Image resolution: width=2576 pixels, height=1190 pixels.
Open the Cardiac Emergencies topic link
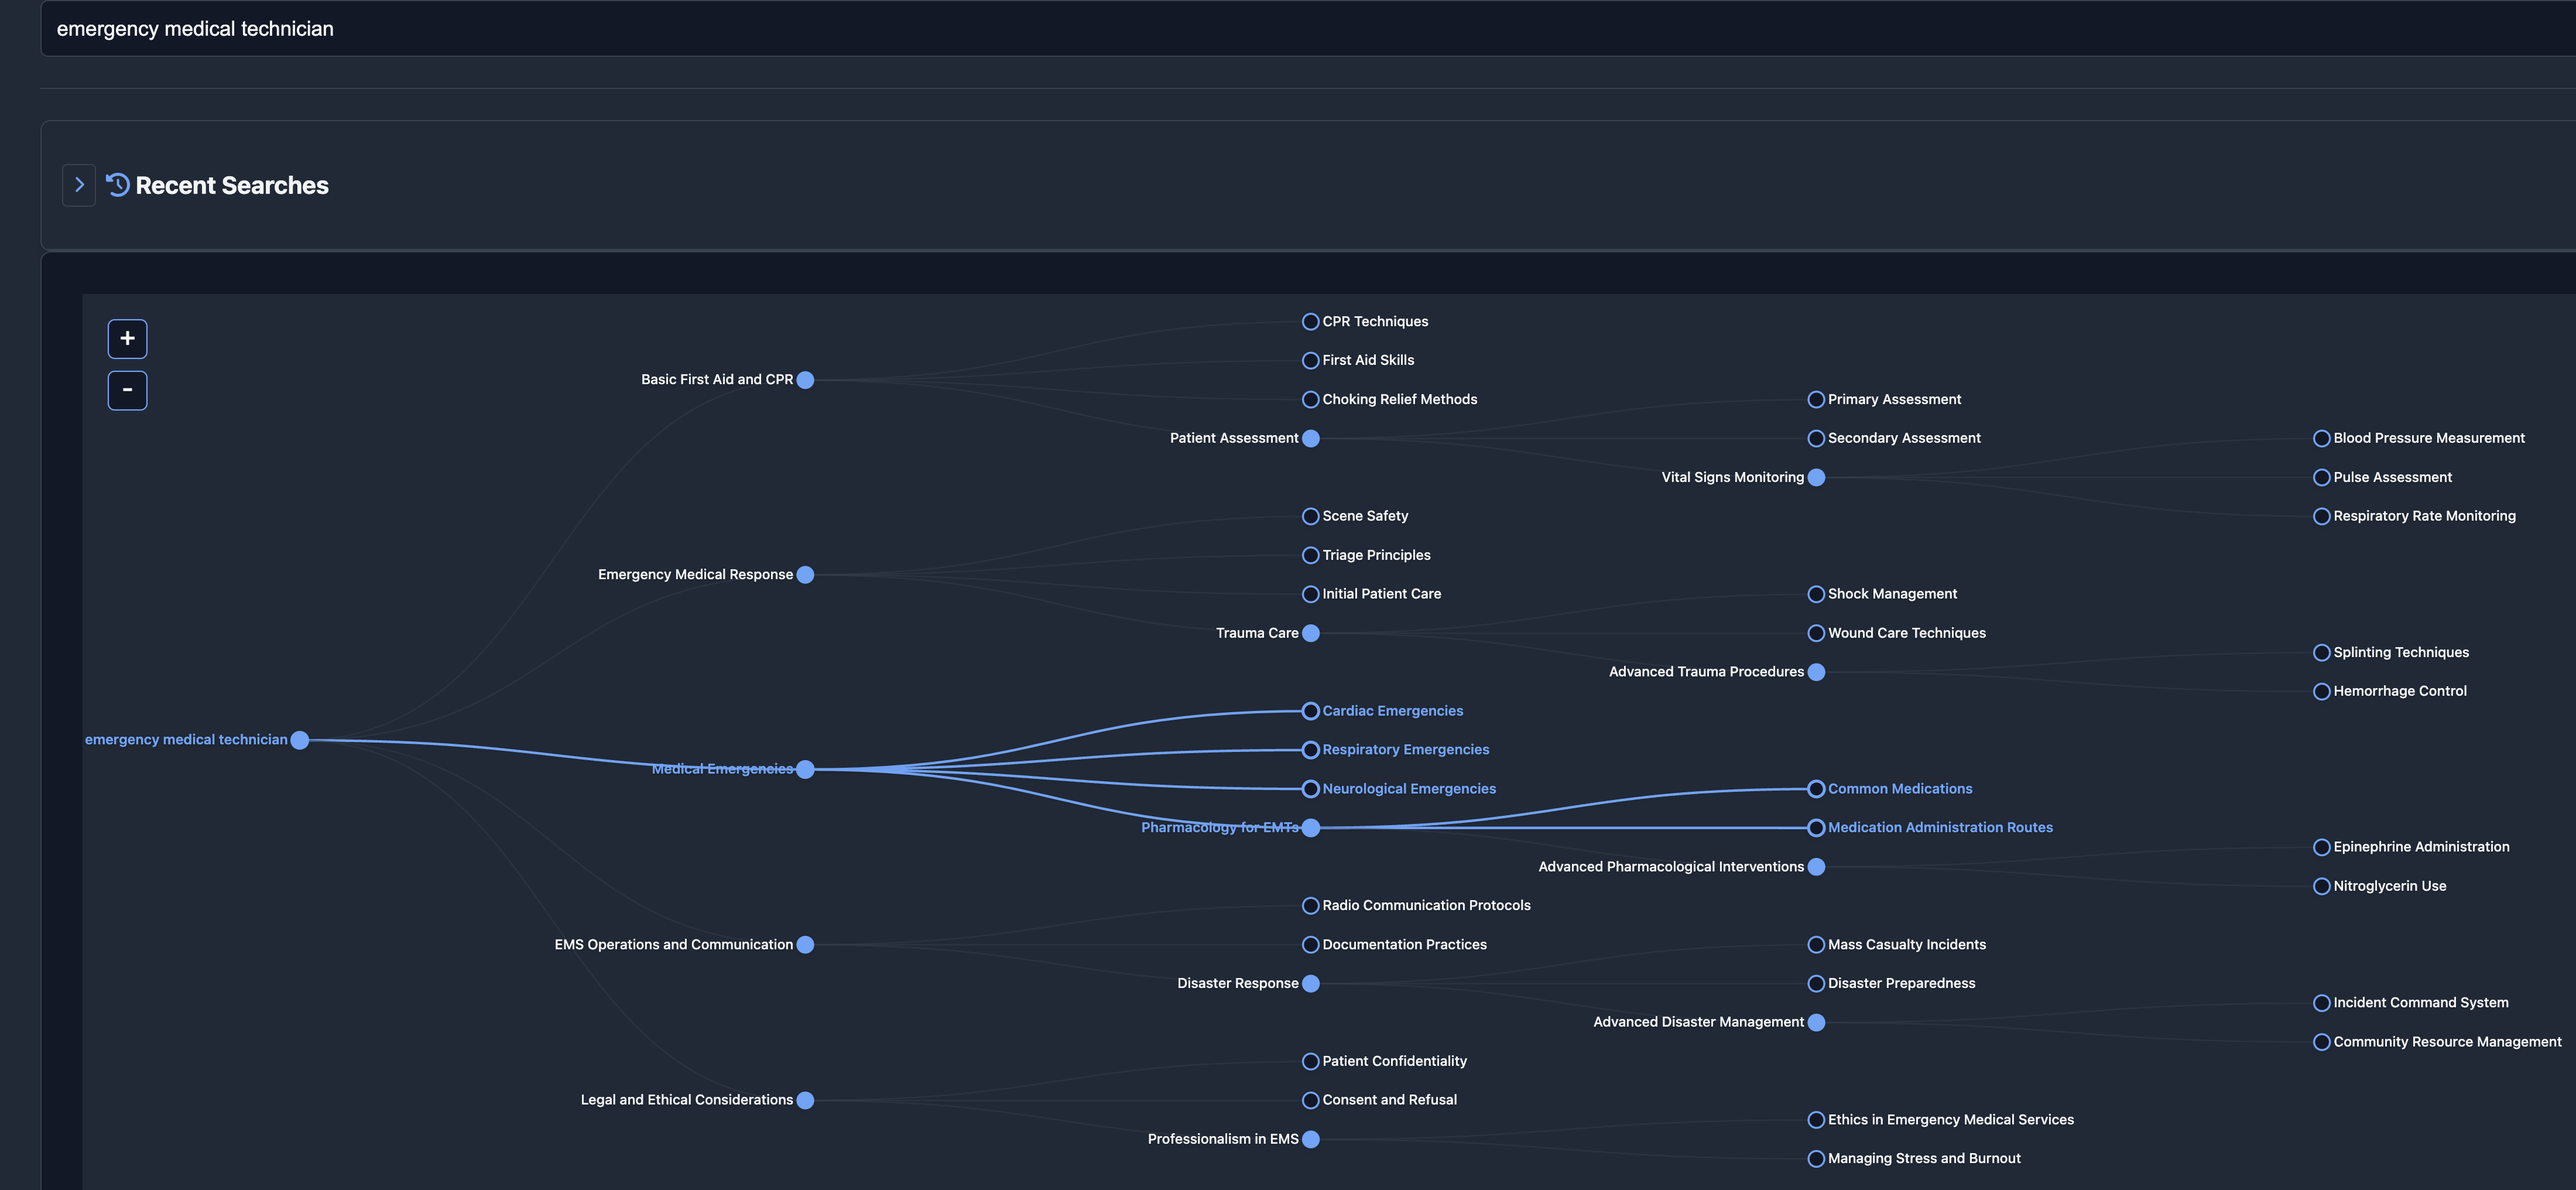1392,710
